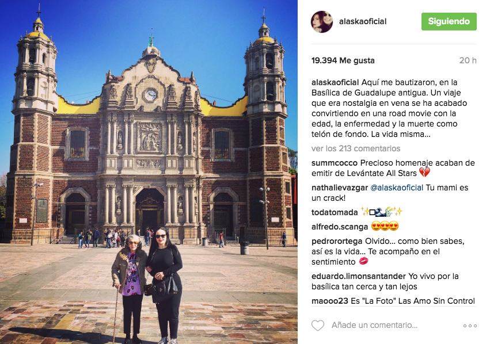The height and width of the screenshot is (344, 490).
Task: Open alfredo.scanga commenter profile
Action: tap(340, 227)
